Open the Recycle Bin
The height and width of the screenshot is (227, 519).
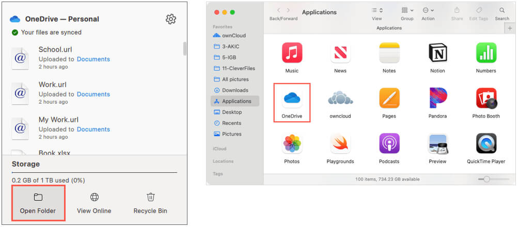[150, 203]
